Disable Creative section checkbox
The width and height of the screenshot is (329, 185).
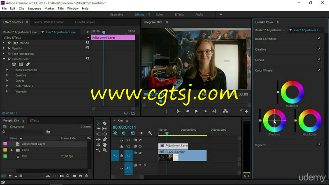click(x=319, y=49)
